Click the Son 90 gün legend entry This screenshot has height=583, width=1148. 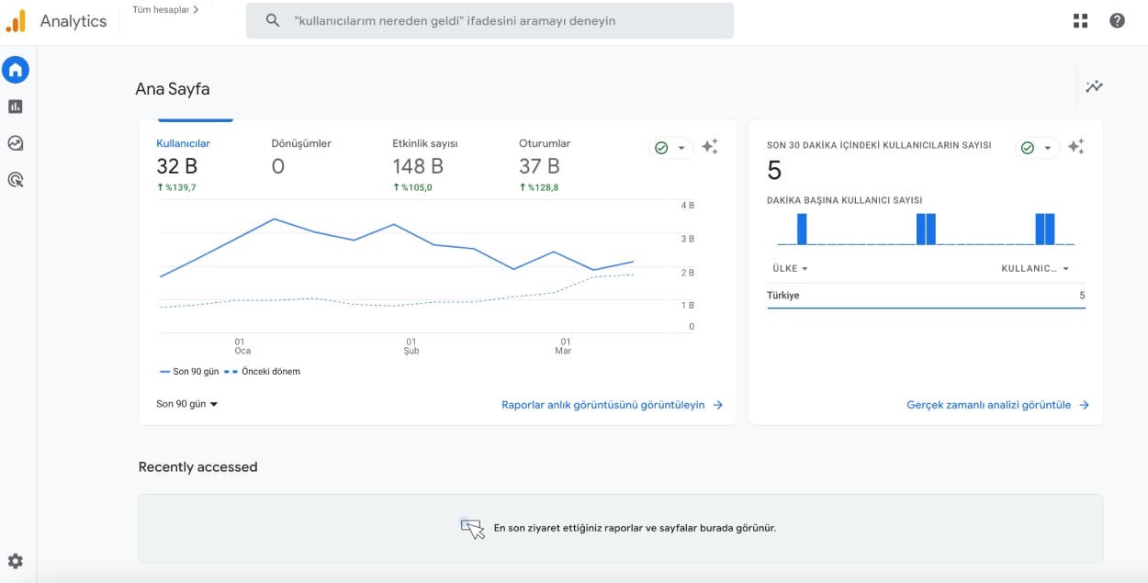pos(189,372)
